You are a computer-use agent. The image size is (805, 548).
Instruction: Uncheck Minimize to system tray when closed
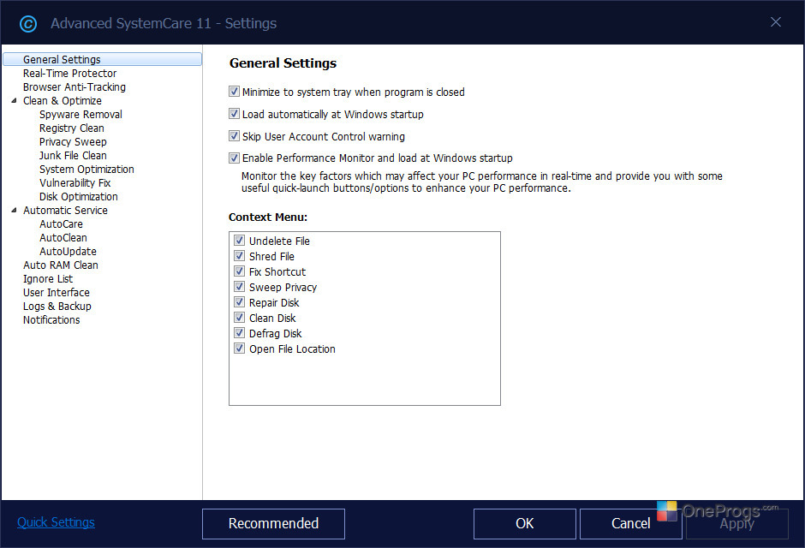[234, 92]
